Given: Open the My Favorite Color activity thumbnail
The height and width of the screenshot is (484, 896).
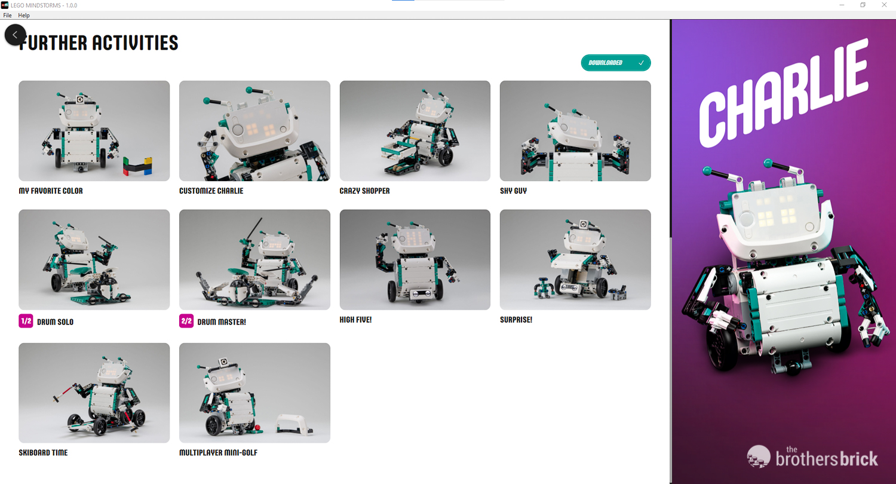Looking at the screenshot, I should coord(94,131).
